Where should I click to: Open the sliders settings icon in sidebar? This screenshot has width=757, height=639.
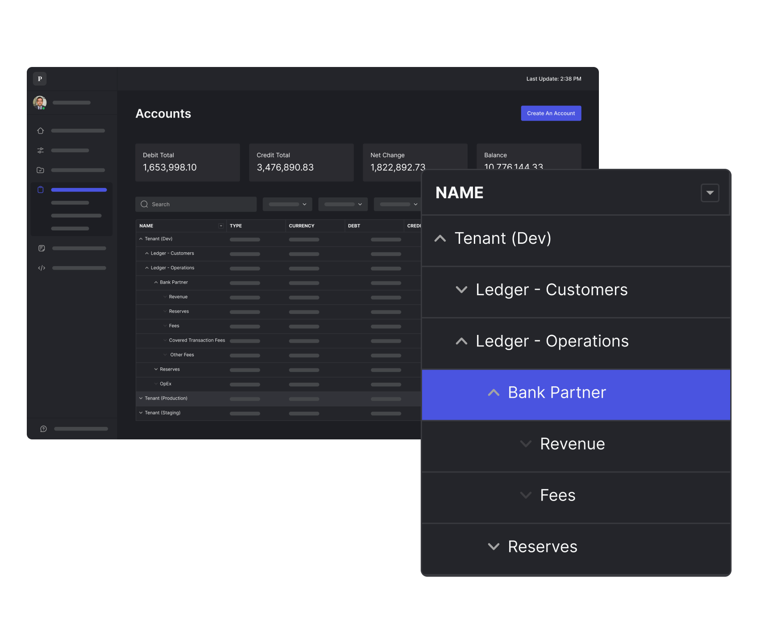tap(41, 150)
